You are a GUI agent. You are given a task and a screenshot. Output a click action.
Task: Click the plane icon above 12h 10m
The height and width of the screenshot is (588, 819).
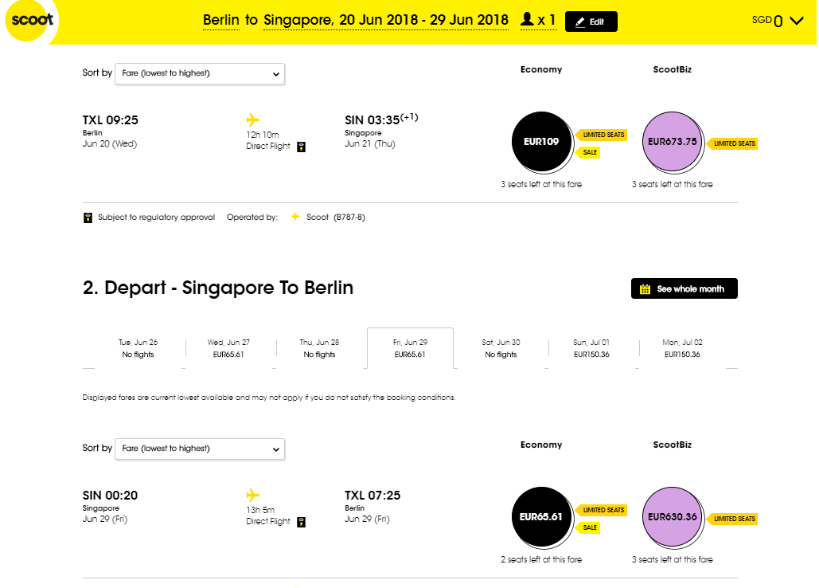253,120
